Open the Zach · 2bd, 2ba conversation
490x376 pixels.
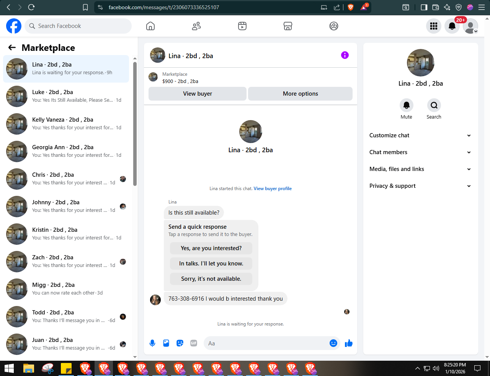tap(66, 262)
